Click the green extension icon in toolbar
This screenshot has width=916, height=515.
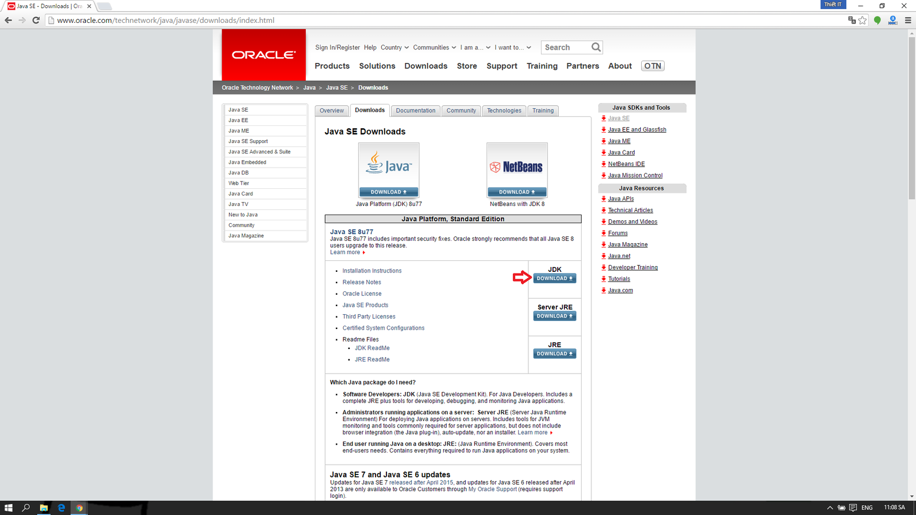(877, 20)
